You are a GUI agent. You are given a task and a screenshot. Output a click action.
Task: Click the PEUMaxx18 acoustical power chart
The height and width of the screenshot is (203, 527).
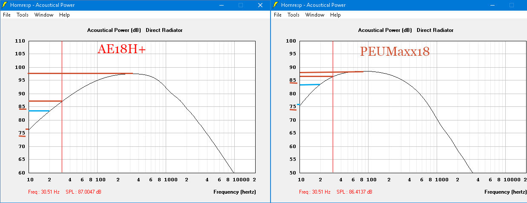pyautogui.click(x=413, y=107)
